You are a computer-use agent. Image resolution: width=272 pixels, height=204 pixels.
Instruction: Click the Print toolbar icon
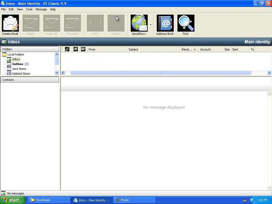point(95,23)
